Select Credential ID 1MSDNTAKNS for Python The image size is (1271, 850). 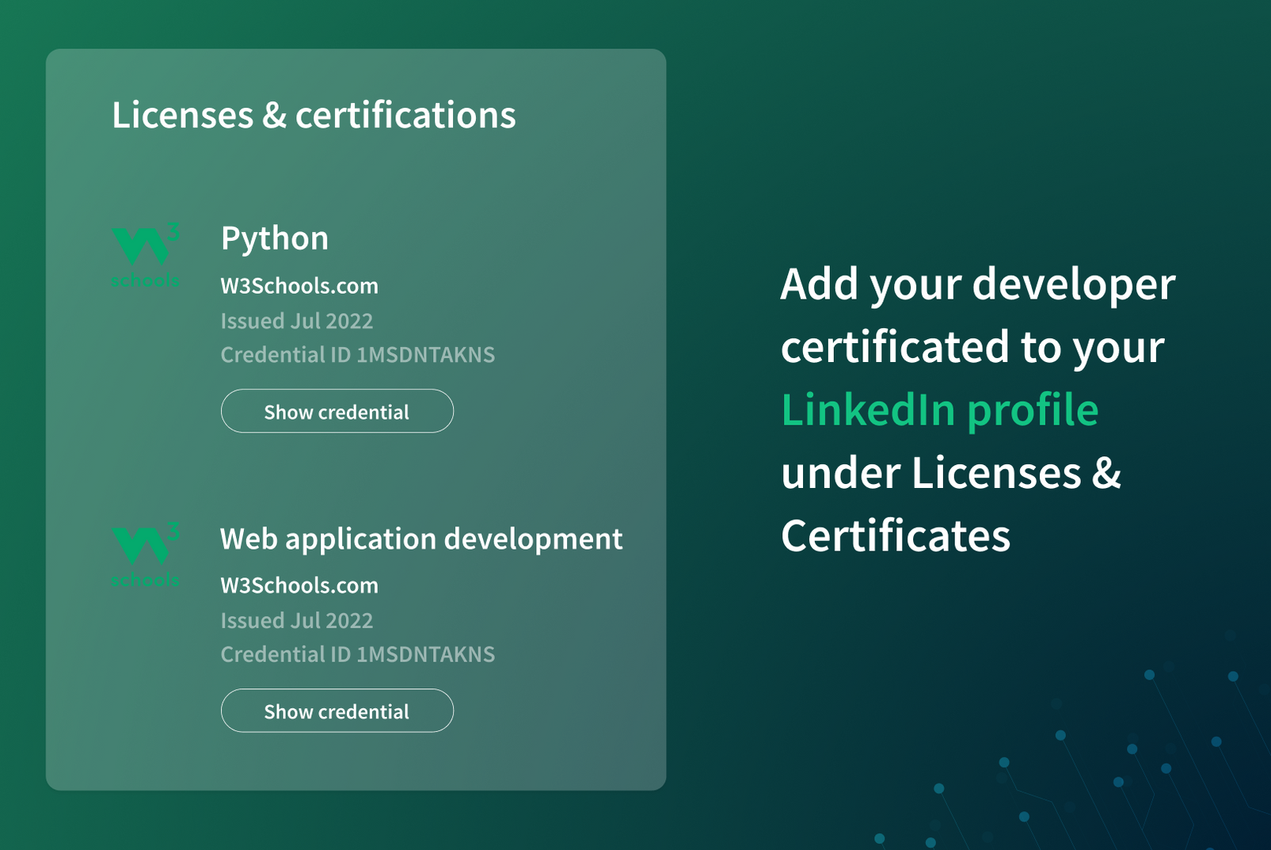point(358,355)
